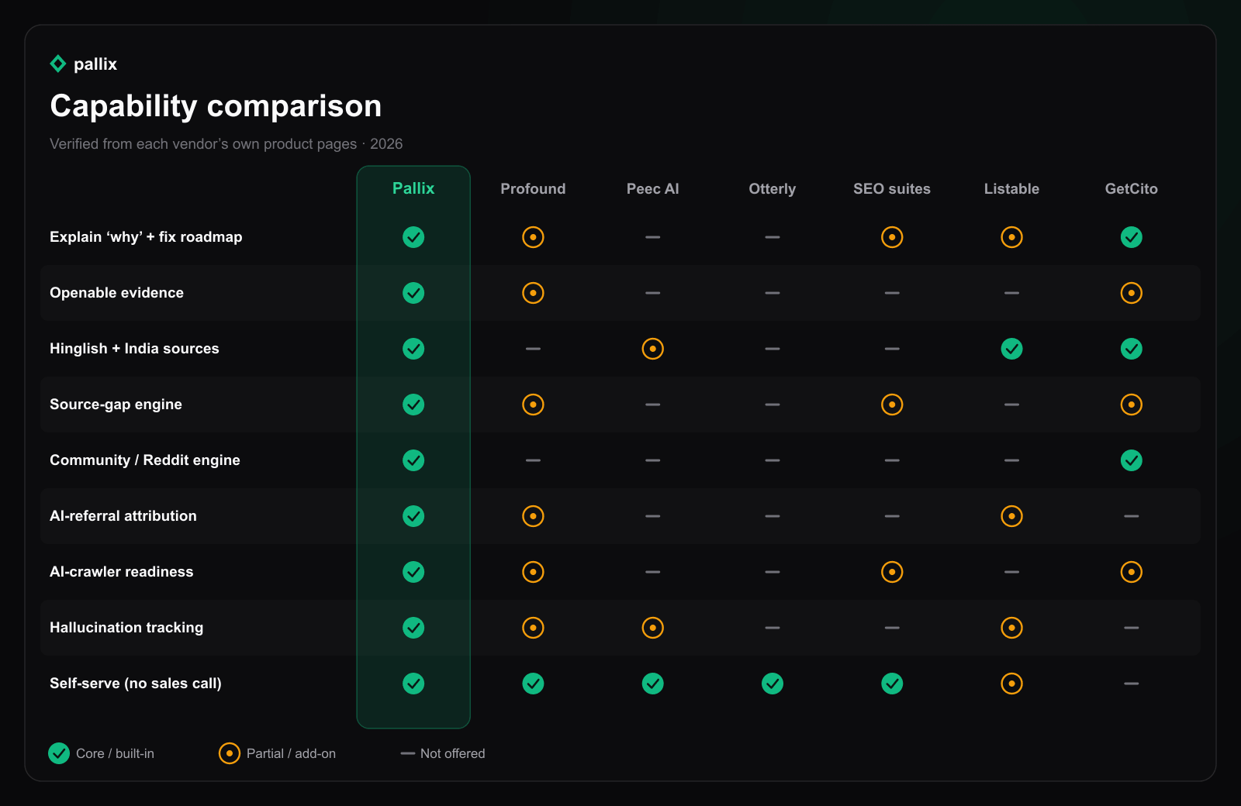Click the Pallix column header
This screenshot has height=806, width=1241.
point(413,188)
